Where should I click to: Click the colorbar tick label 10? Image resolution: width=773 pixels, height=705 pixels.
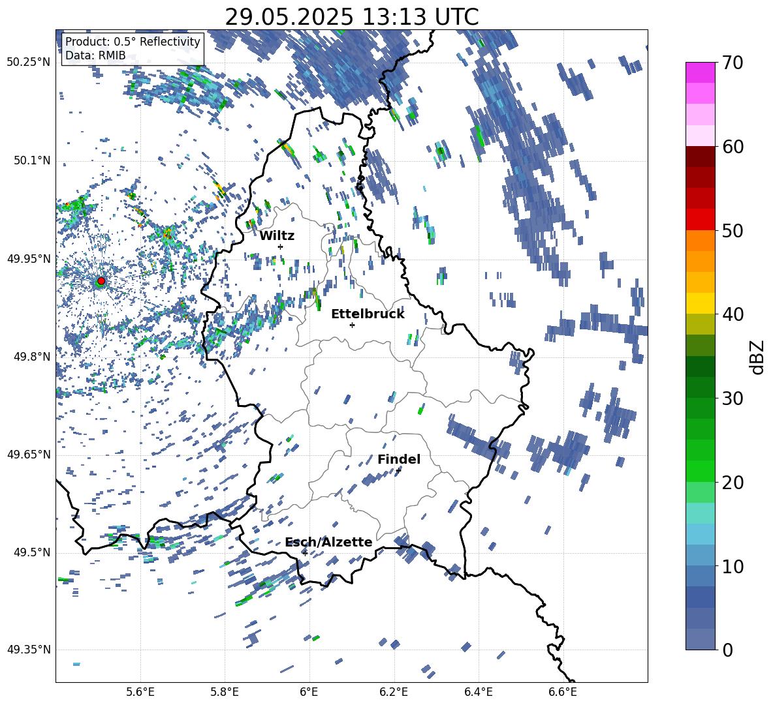[733, 566]
